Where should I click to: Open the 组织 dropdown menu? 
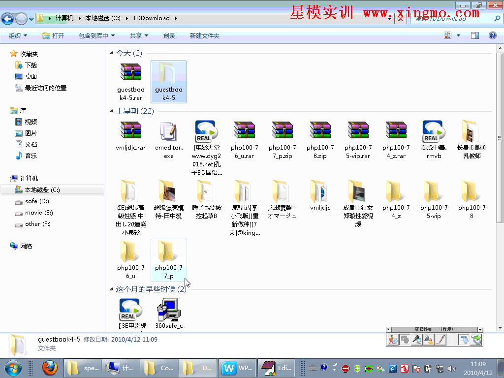click(x=18, y=35)
